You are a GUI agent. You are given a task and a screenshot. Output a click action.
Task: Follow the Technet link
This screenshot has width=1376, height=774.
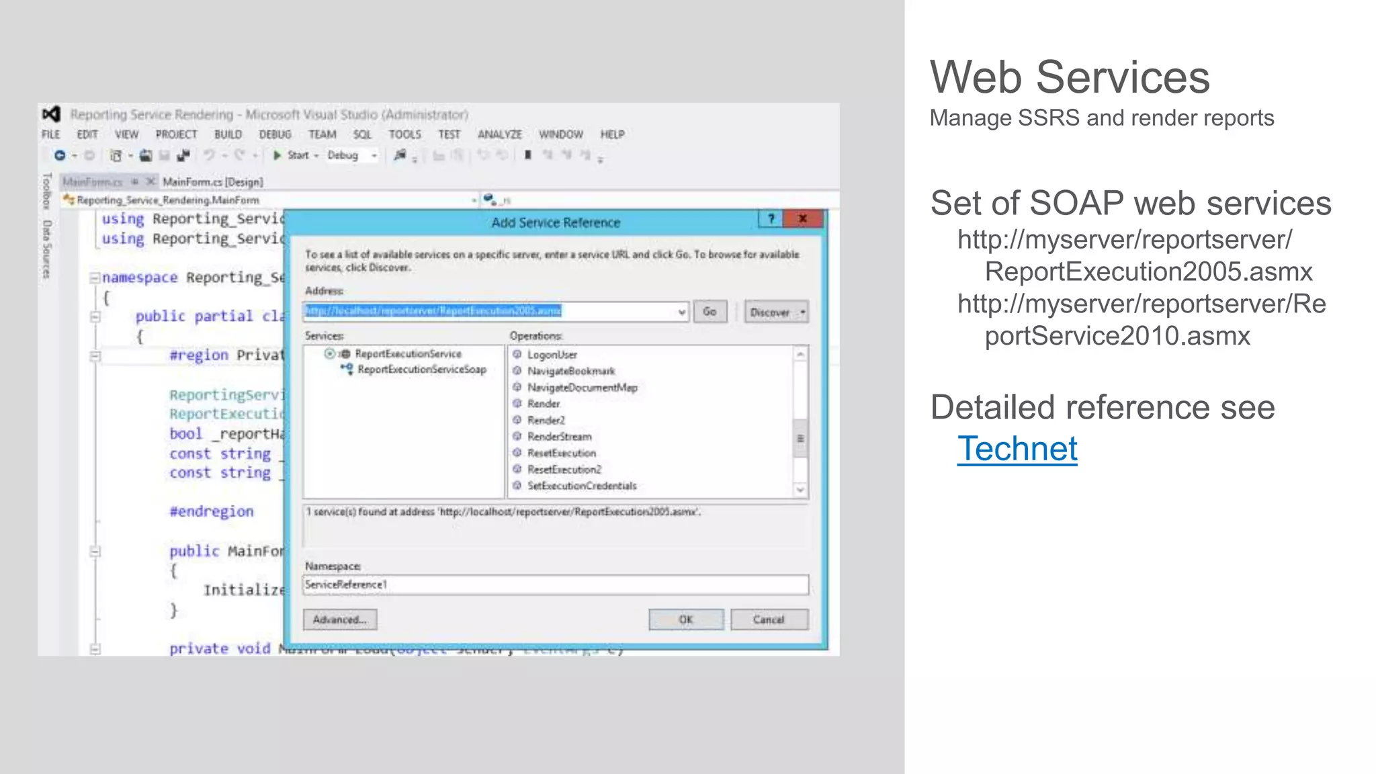[x=1017, y=449]
